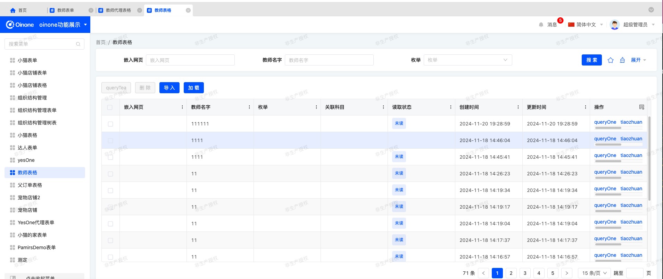Open the 15 条/页 page size dropdown
663x279 pixels.
[x=594, y=273]
